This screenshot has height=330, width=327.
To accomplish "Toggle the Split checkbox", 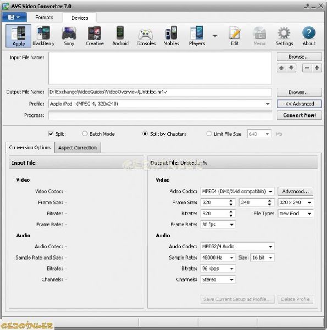I will 51,133.
